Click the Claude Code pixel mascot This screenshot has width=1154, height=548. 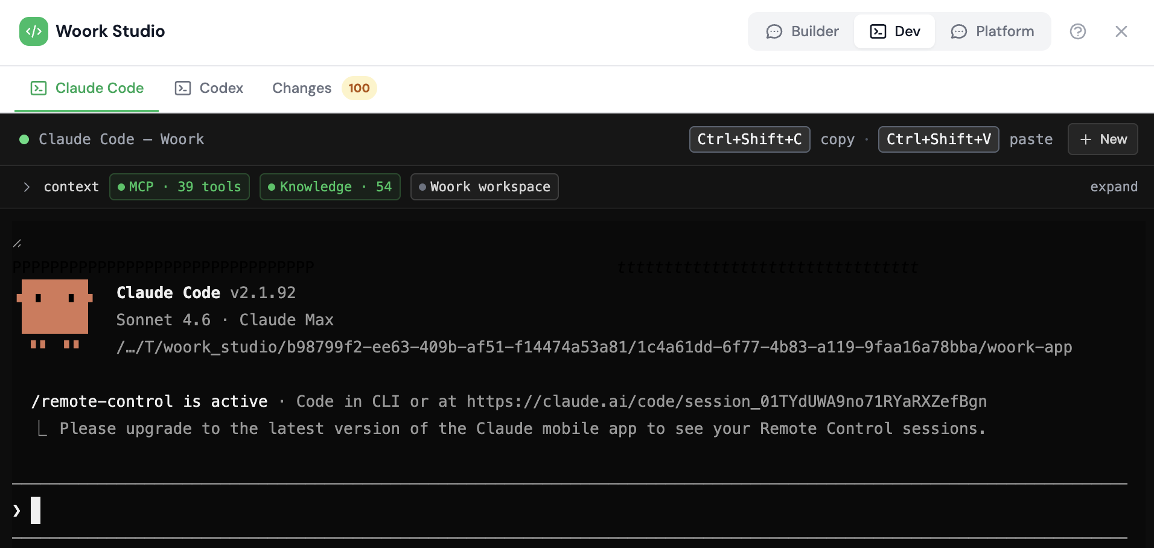[x=55, y=314]
